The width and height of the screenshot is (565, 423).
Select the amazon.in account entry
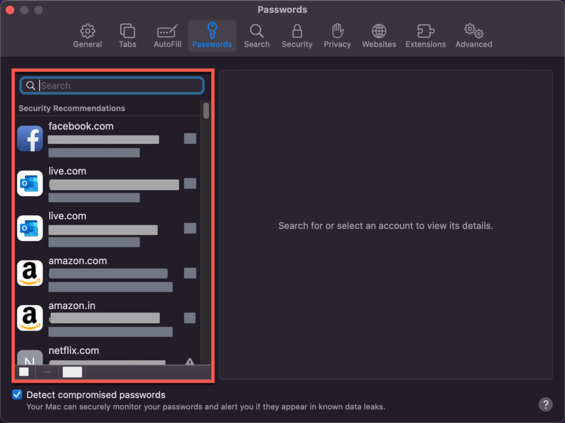tap(108, 318)
